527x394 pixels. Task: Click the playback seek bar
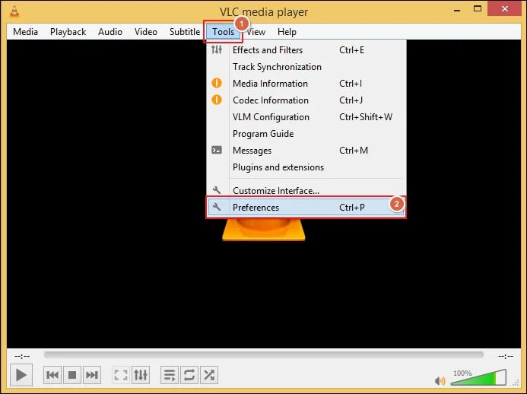(263, 355)
